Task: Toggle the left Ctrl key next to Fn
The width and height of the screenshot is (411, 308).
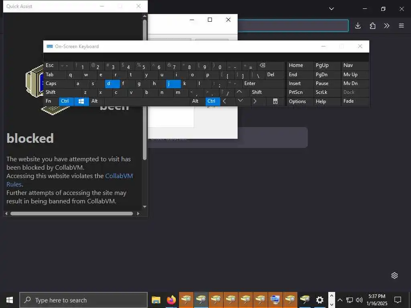Action: pyautogui.click(x=66, y=101)
